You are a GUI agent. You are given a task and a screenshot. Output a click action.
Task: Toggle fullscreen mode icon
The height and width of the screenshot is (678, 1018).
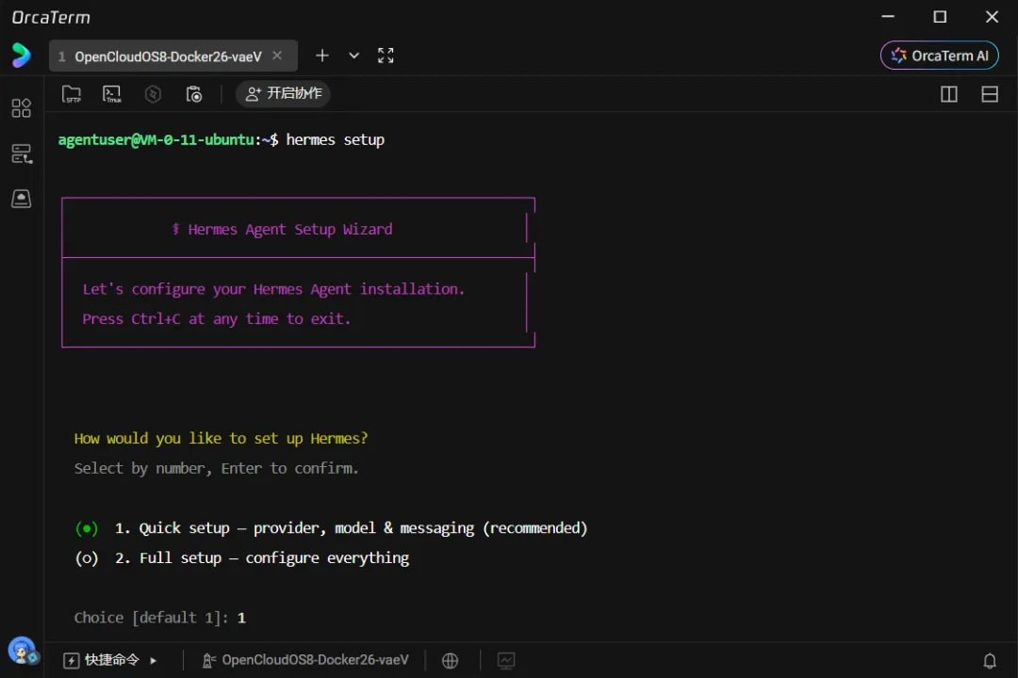pos(386,56)
